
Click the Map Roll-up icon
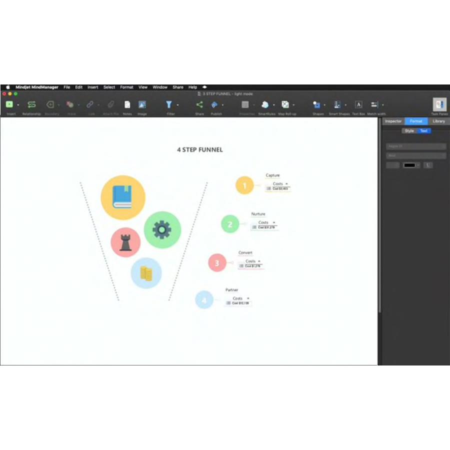pyautogui.click(x=285, y=104)
